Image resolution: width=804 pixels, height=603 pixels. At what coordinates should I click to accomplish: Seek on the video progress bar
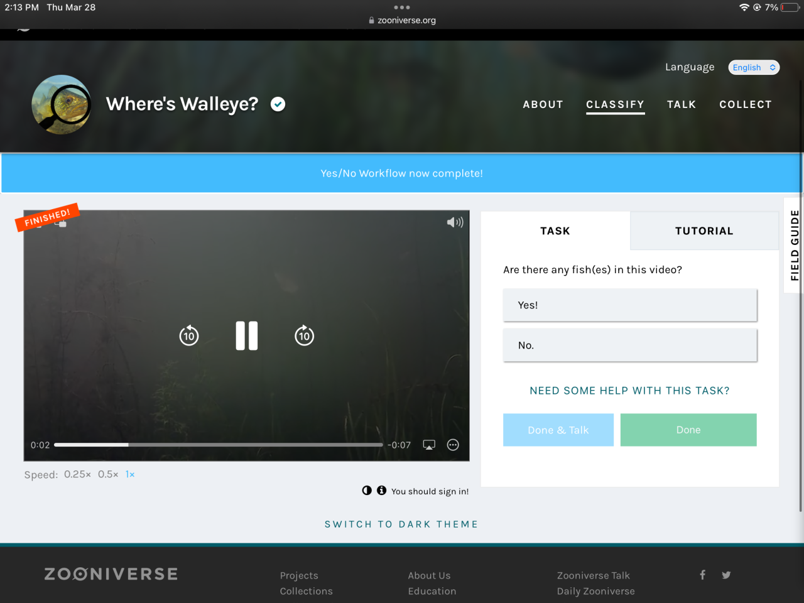(x=219, y=445)
